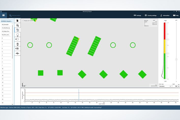Image resolution: width=180 pixels, height=120 pixels.
Task: Click the lower threshold handle on color scale
Action: click(x=167, y=53)
